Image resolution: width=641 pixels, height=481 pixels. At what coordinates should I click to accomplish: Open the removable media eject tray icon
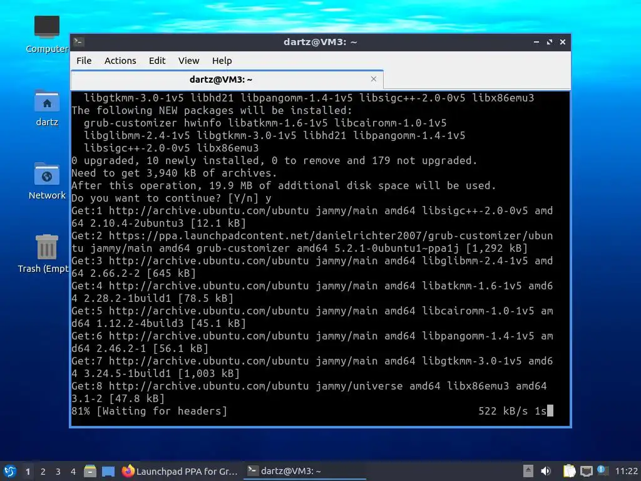[528, 471]
